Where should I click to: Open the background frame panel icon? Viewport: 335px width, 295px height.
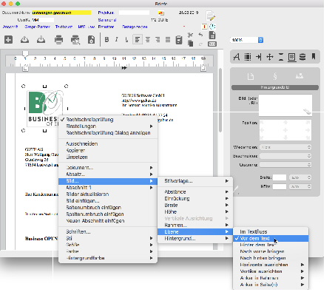[292, 57]
